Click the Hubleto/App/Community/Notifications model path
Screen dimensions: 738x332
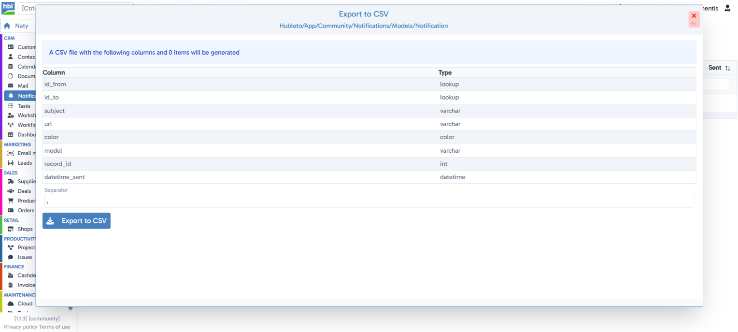pyautogui.click(x=364, y=26)
